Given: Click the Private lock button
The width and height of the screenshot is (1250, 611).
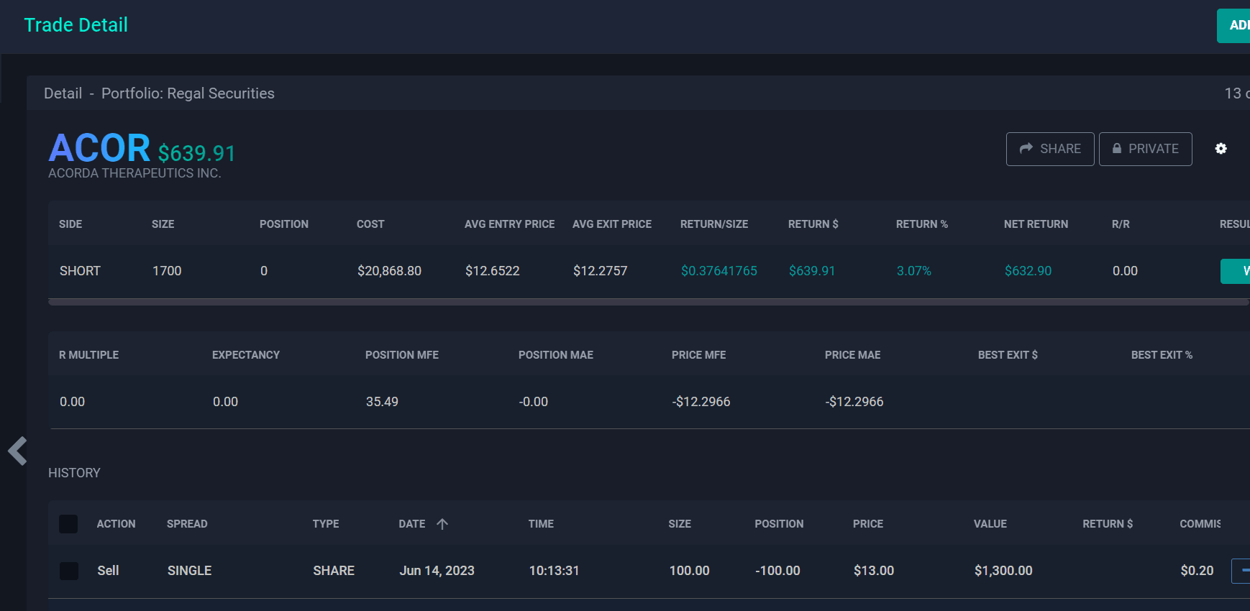Looking at the screenshot, I should [x=1145, y=149].
